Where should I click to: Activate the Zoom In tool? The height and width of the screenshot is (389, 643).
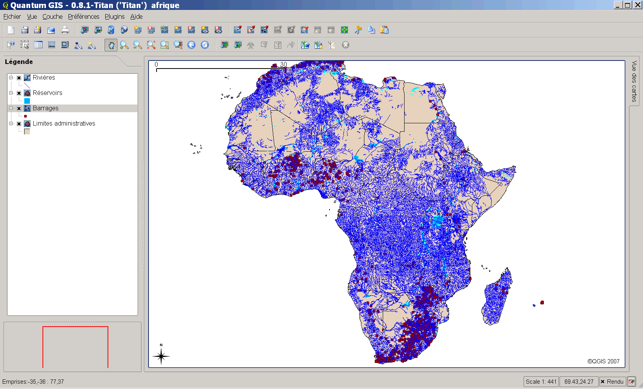click(124, 45)
